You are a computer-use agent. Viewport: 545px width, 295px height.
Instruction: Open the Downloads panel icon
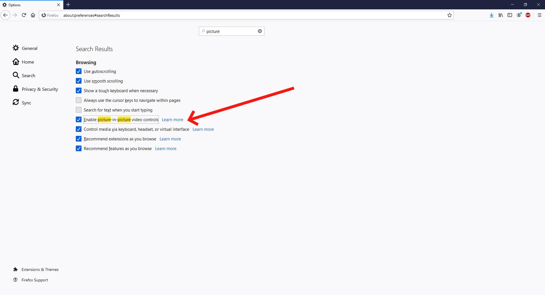click(x=492, y=15)
